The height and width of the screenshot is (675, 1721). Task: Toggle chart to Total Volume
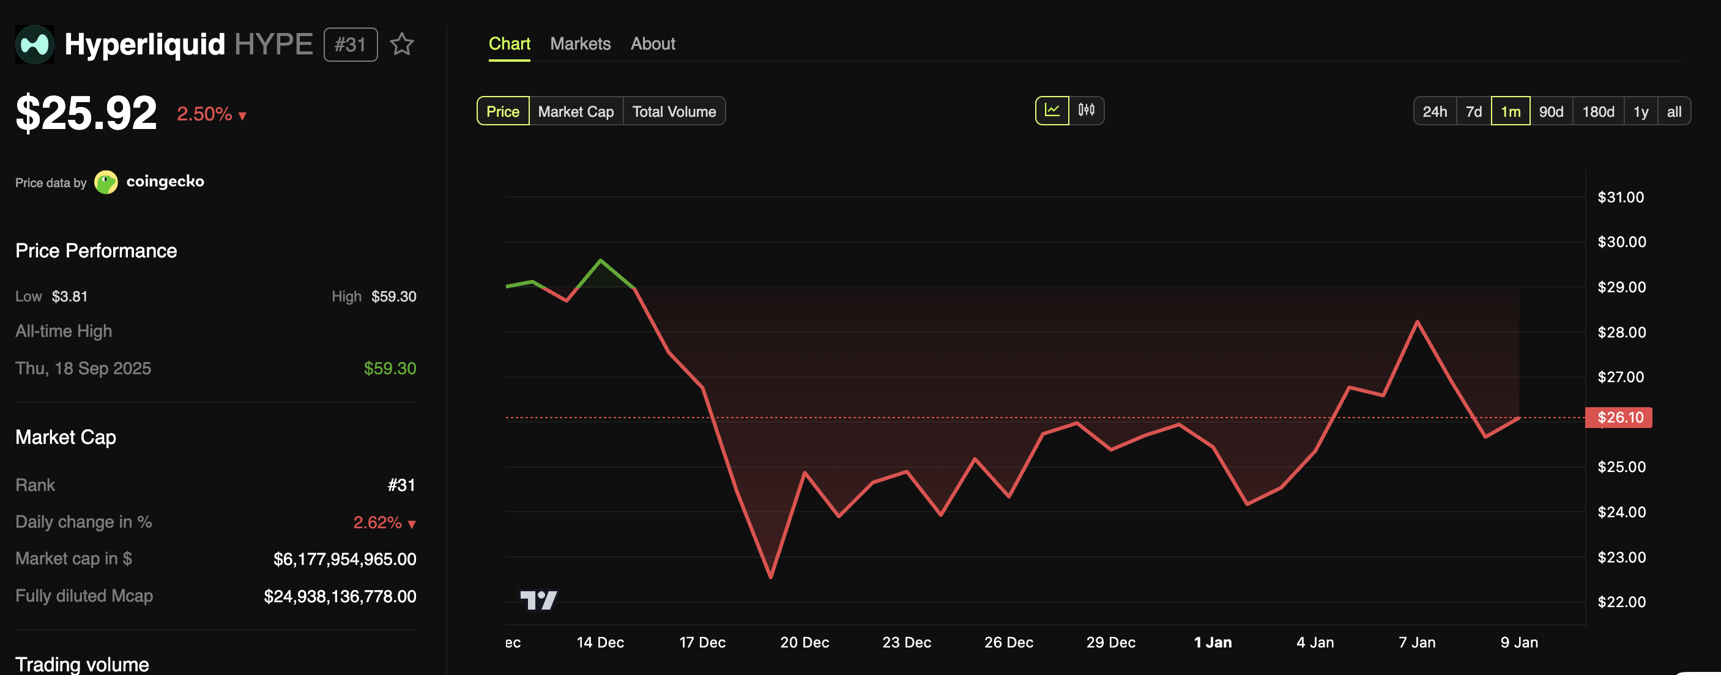pyautogui.click(x=674, y=111)
